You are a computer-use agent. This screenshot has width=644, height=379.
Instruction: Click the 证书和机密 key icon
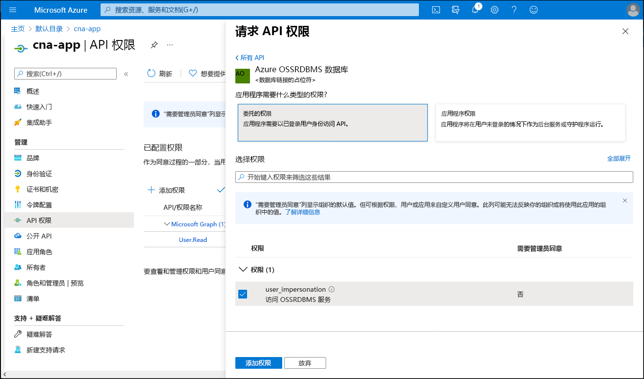coord(18,189)
